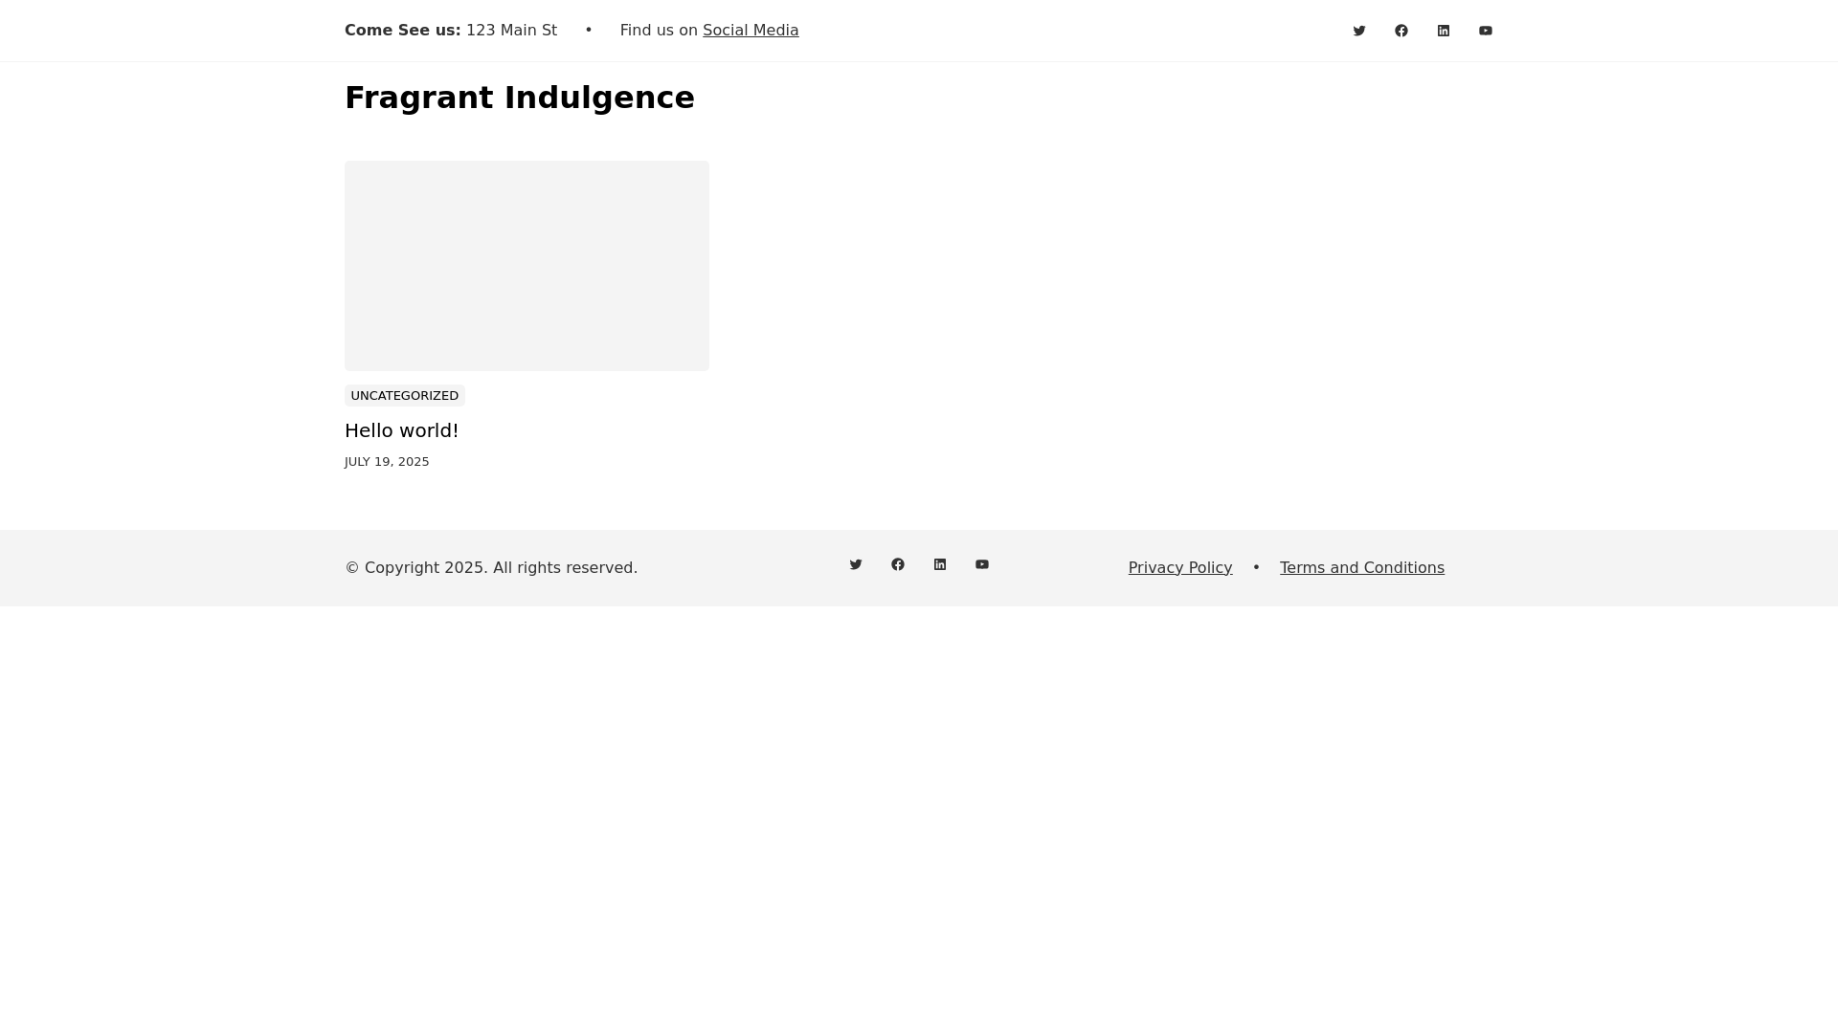Viewport: 1838px width, 1033px height.
Task: Click the JULY 19, 2025 post date
Action: tap(387, 462)
